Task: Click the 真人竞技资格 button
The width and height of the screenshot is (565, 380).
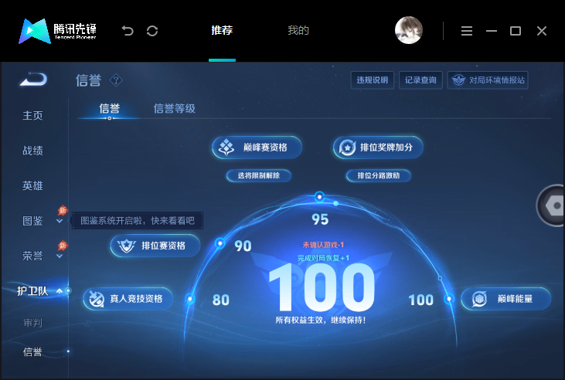Action: pos(128,299)
